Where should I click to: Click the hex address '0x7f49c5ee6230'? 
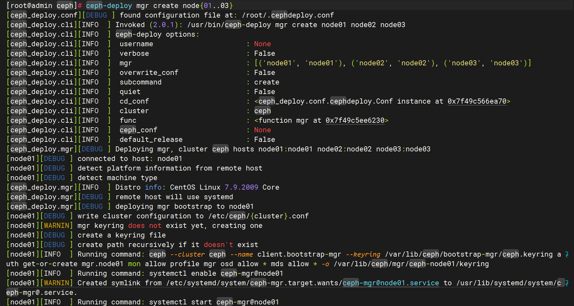coord(355,120)
